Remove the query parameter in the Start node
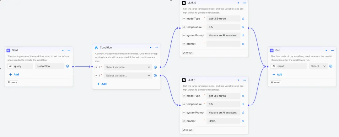 pyautogui.click(x=67, y=66)
